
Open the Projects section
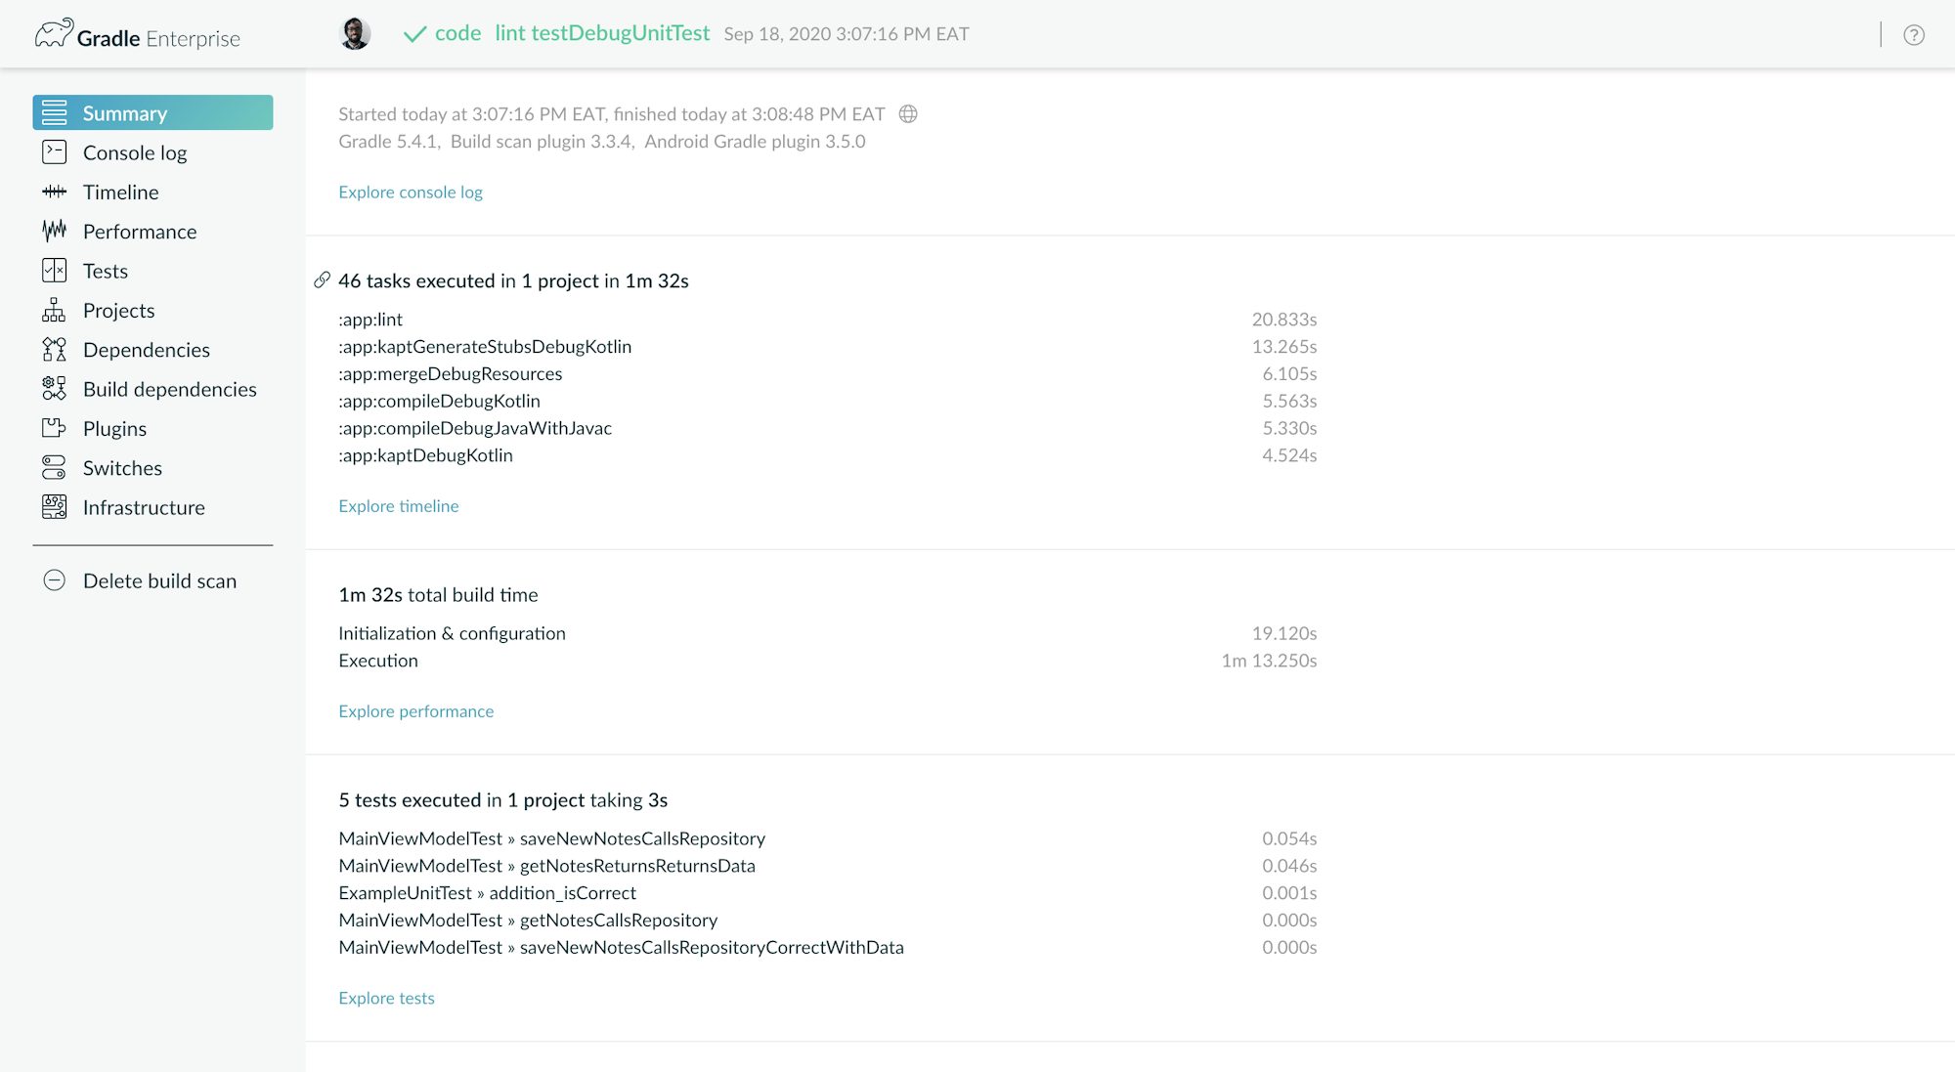click(x=118, y=311)
